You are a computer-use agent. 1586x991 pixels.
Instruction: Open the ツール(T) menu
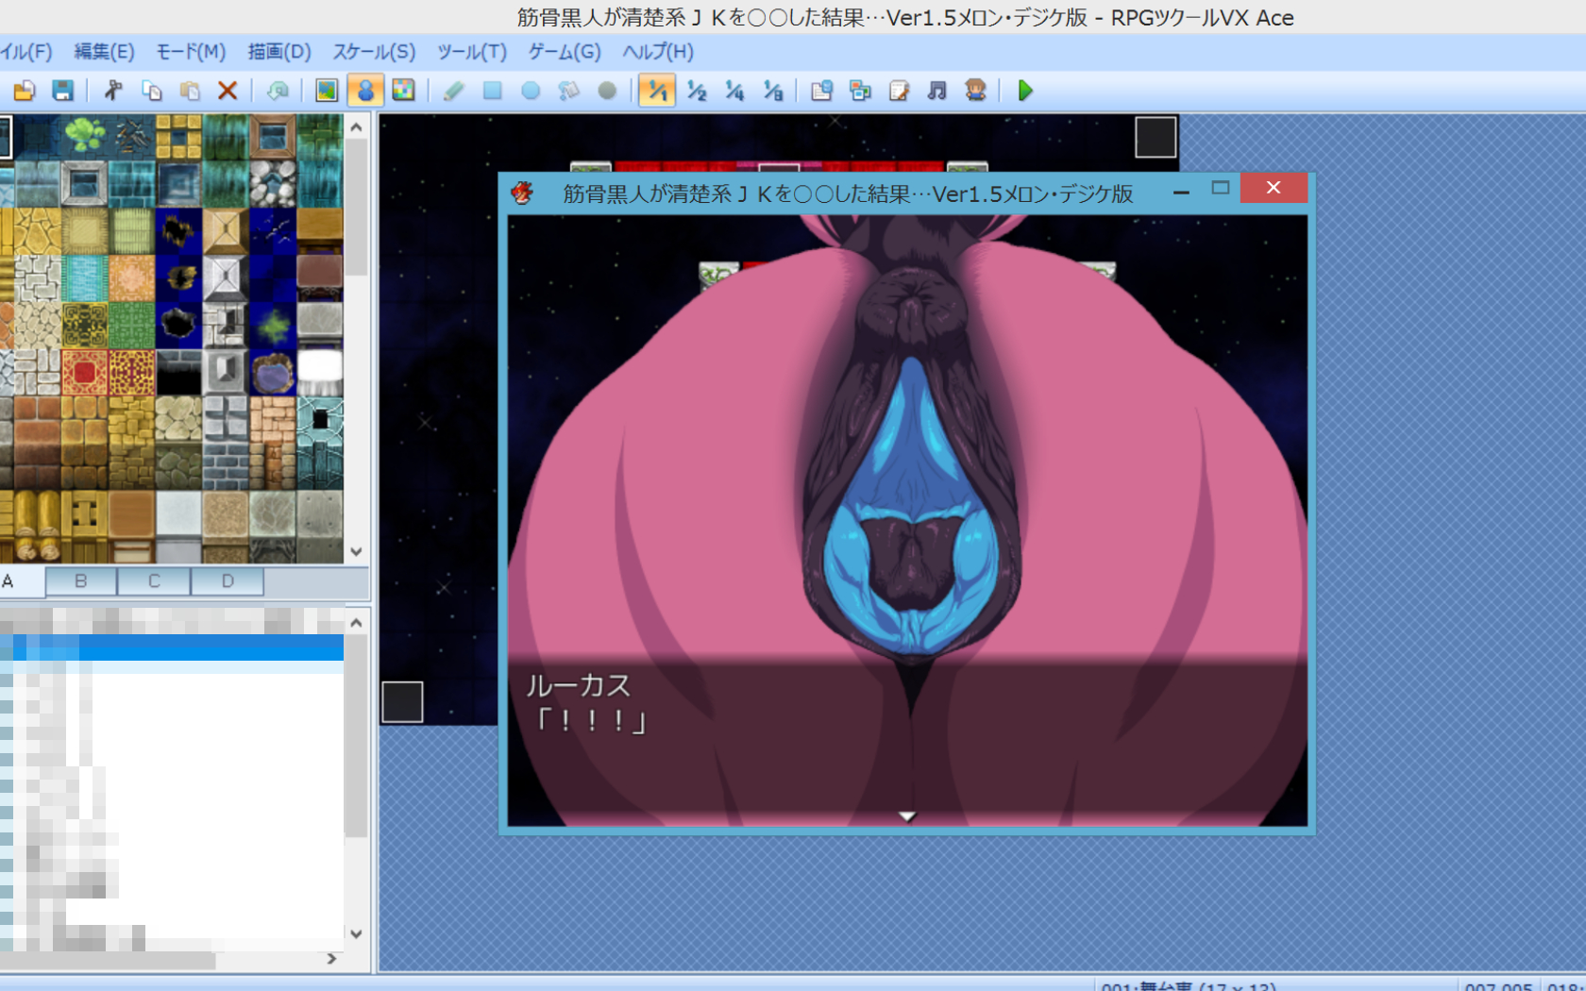click(x=472, y=52)
